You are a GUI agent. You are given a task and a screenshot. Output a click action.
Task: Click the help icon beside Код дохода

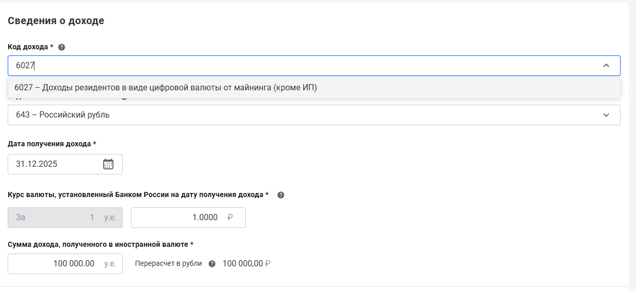click(x=62, y=47)
